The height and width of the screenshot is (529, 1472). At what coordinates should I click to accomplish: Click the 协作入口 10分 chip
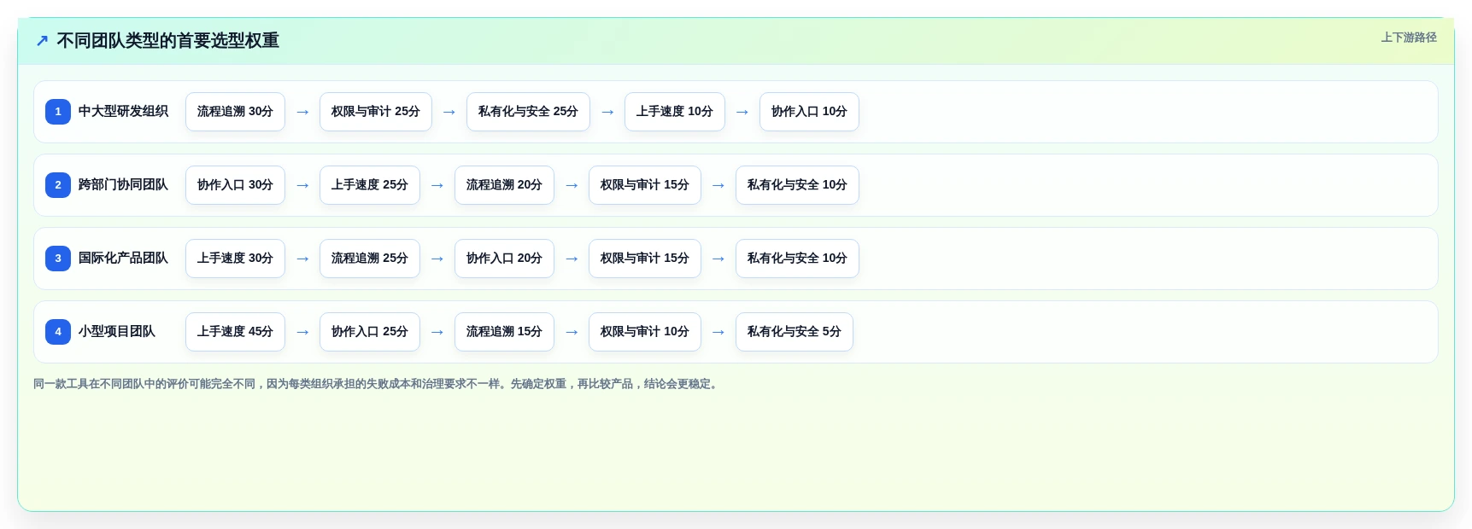tap(809, 112)
